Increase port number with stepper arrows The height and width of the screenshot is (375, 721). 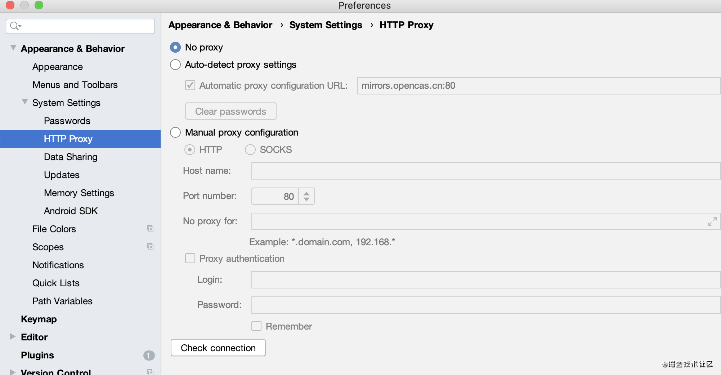(x=306, y=193)
